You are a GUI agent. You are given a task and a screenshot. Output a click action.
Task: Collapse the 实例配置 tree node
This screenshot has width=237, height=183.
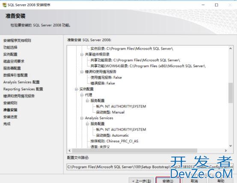pos(76,89)
